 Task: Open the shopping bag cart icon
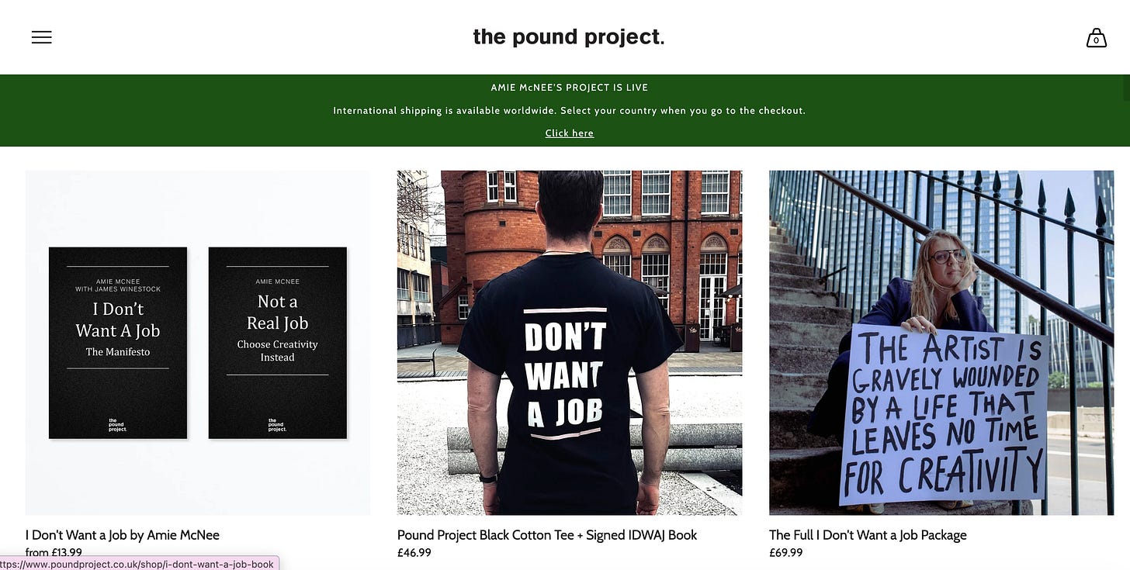(x=1096, y=37)
